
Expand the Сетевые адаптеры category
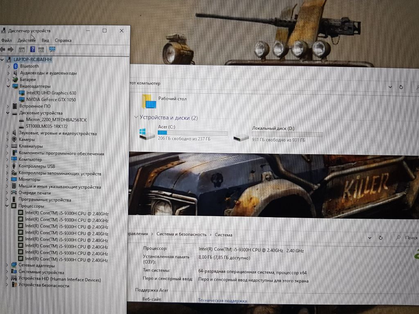[7, 265]
